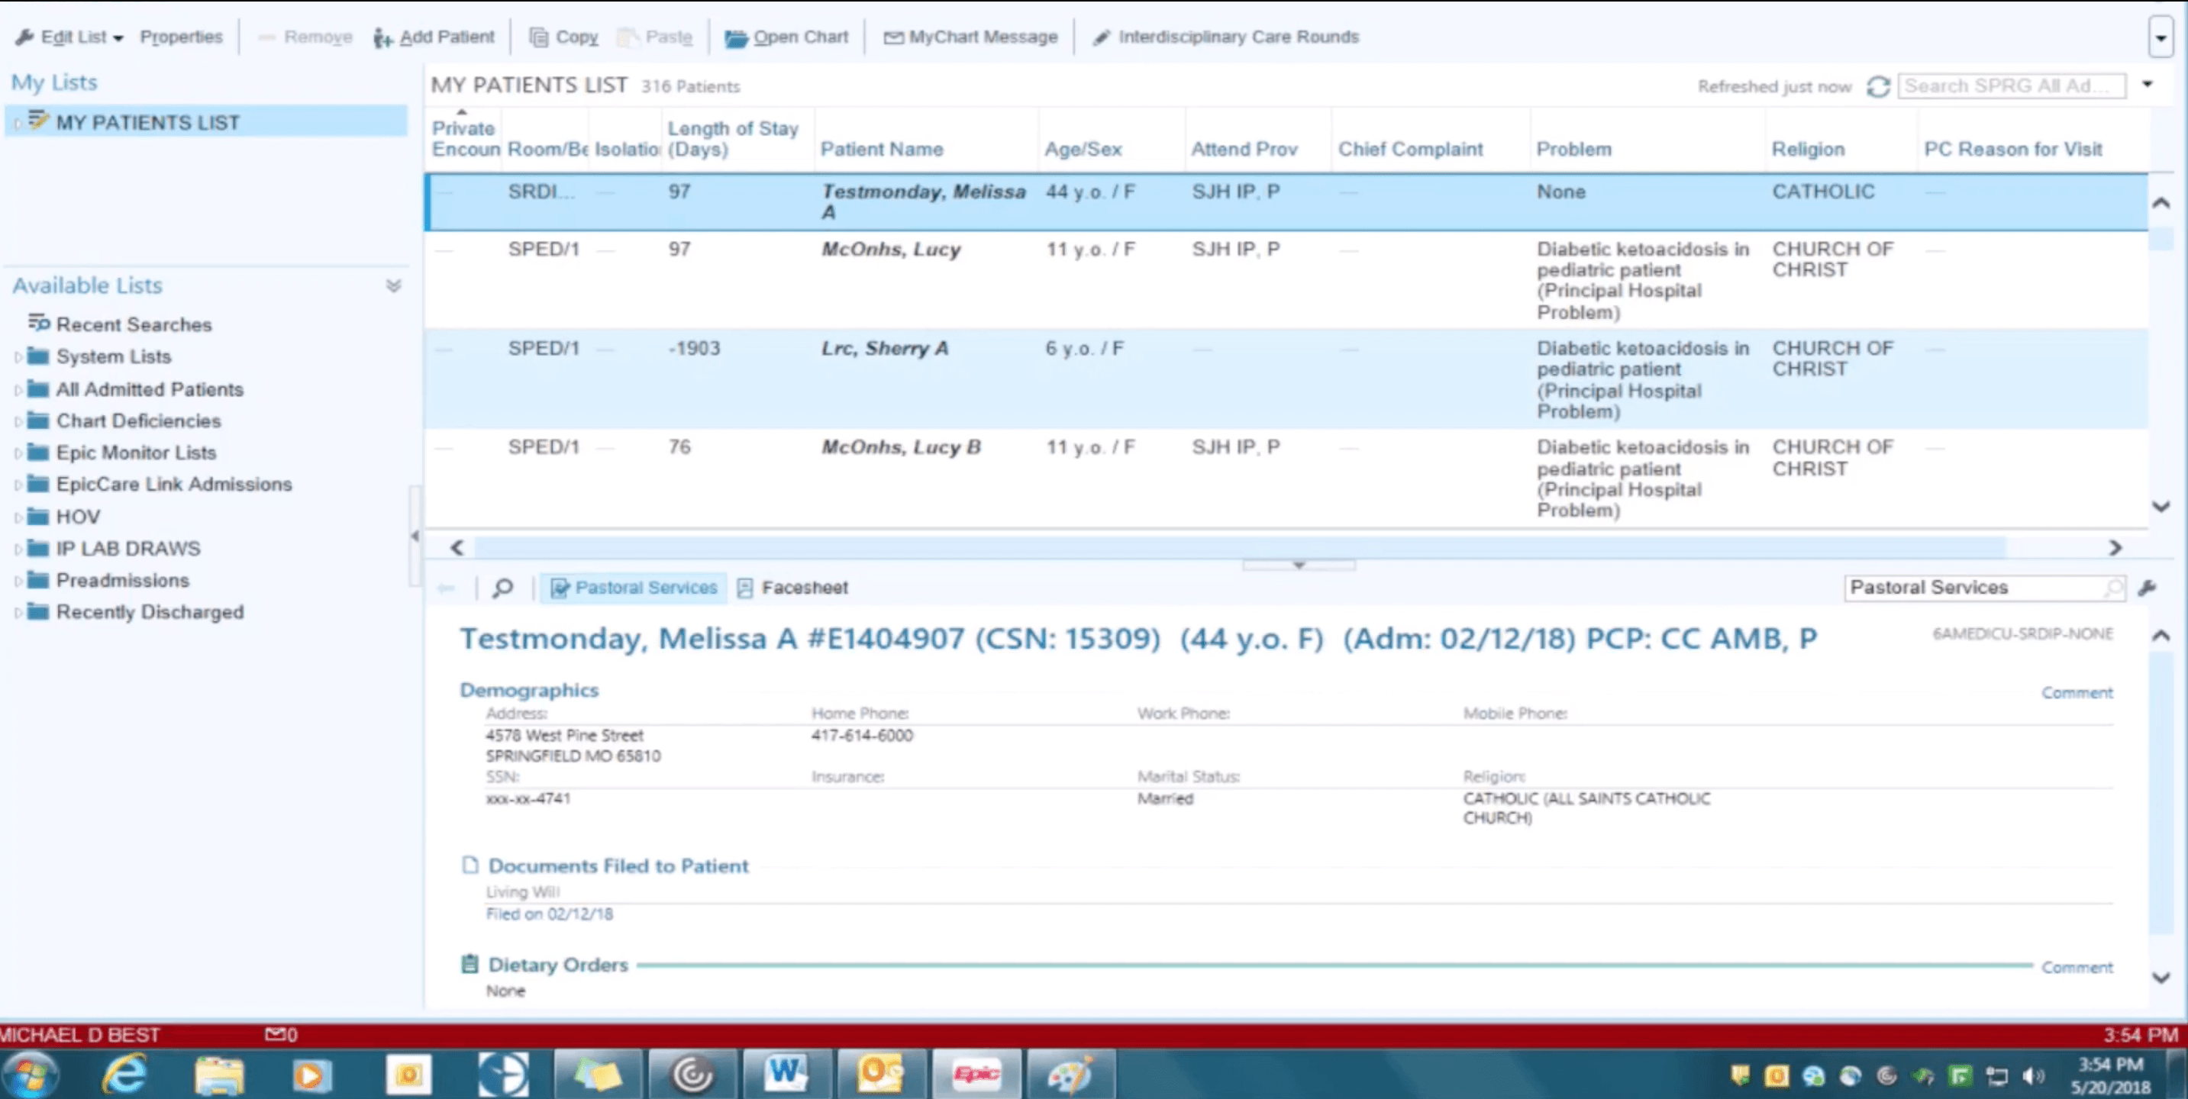Launch Epic from the taskbar
The width and height of the screenshot is (2188, 1099).
(x=976, y=1074)
